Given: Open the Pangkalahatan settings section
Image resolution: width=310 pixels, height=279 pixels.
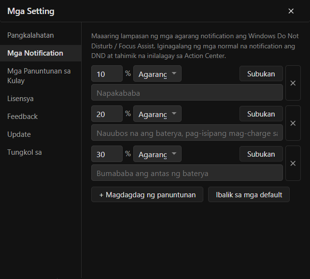Looking at the screenshot, I should pos(41,35).
